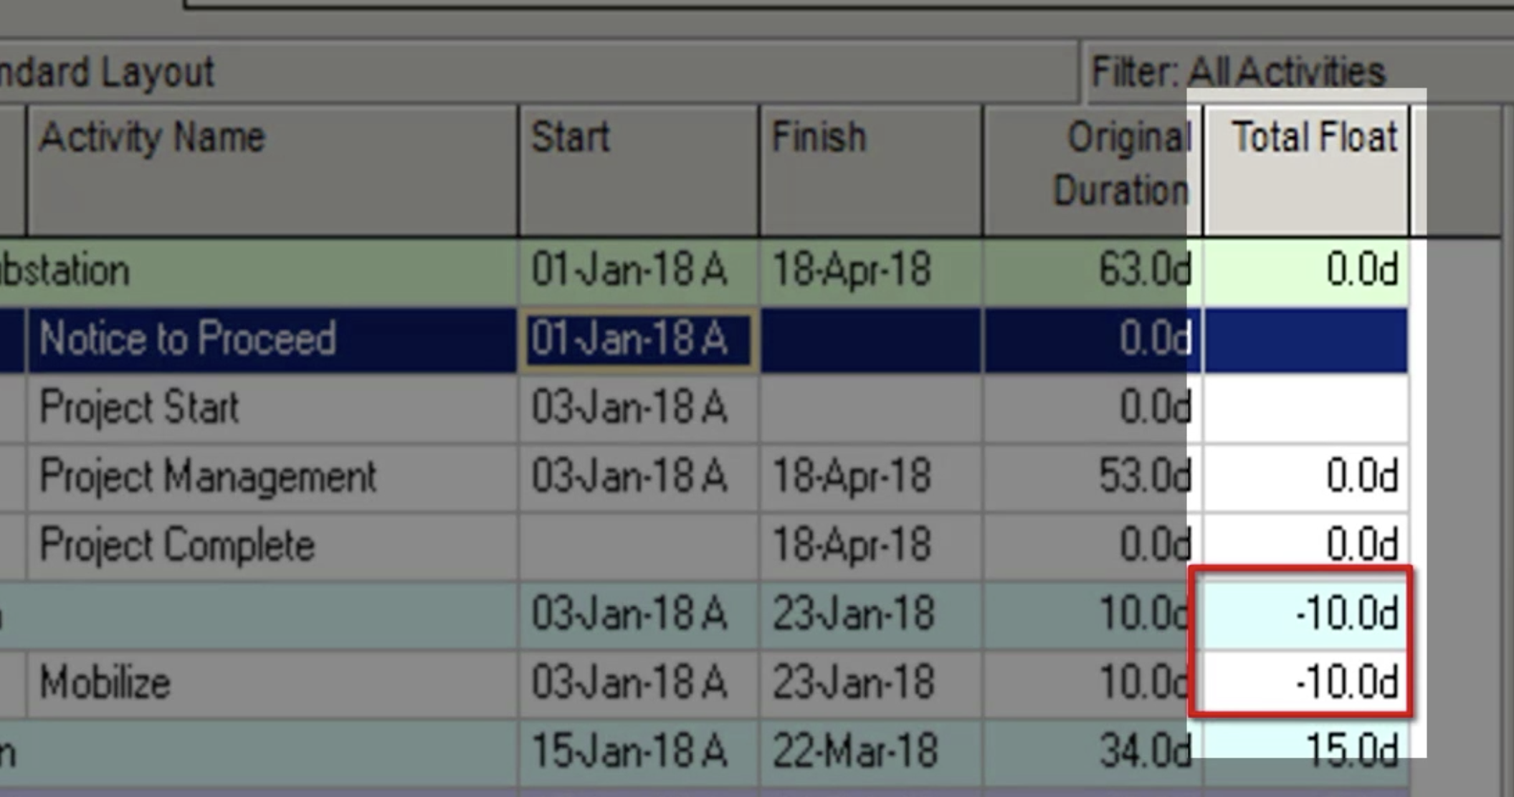1514x797 pixels.
Task: Select the Project Start activity name
Action: pyautogui.click(x=139, y=407)
